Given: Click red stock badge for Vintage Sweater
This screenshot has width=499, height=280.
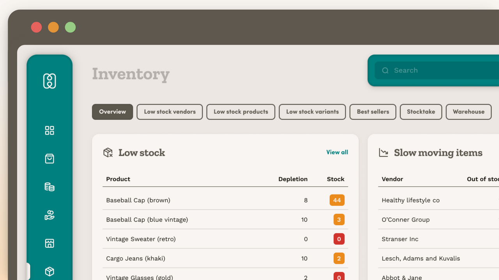Looking at the screenshot, I should click(339, 239).
